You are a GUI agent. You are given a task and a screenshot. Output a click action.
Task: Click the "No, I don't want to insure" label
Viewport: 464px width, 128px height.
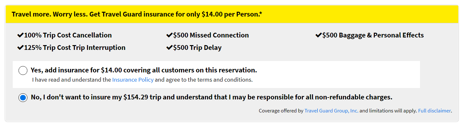(211, 97)
